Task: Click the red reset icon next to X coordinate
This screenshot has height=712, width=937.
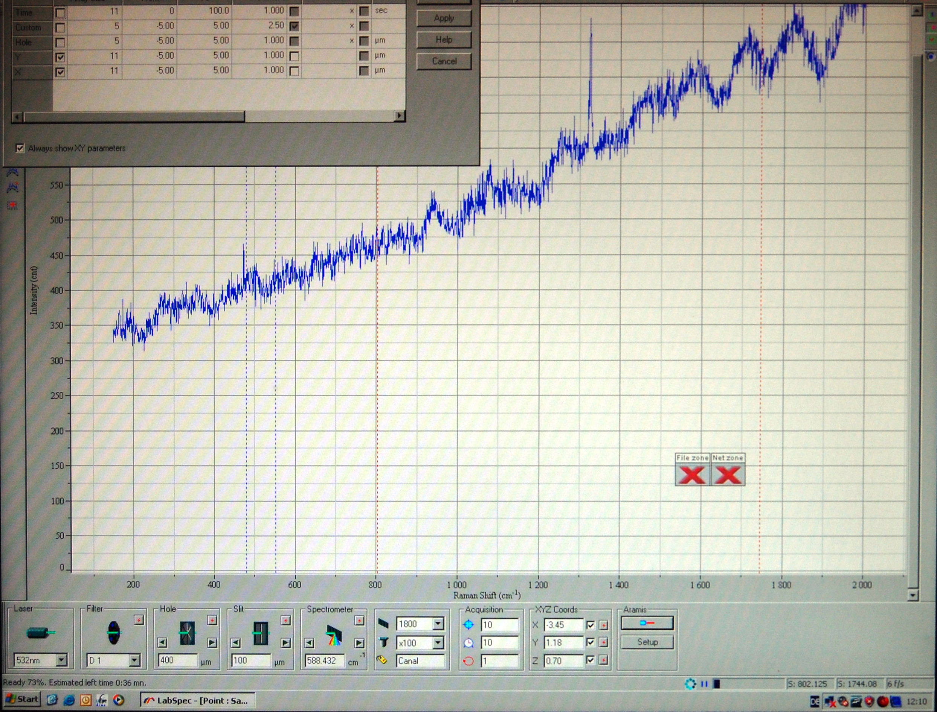Action: click(604, 625)
